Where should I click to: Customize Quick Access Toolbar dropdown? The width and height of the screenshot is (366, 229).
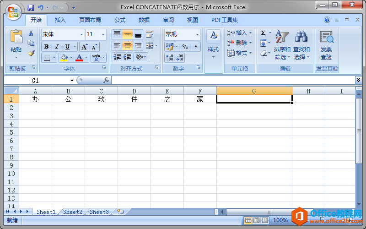tap(73, 8)
